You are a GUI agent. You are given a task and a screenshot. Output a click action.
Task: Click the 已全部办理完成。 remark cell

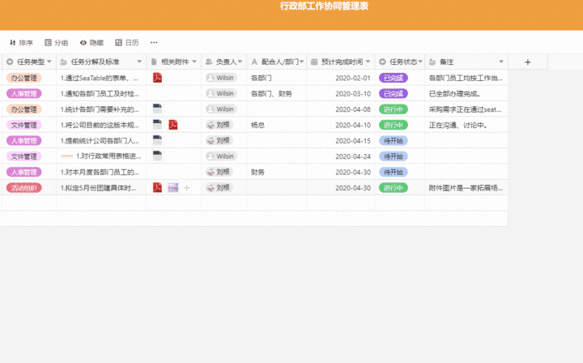click(x=466, y=94)
